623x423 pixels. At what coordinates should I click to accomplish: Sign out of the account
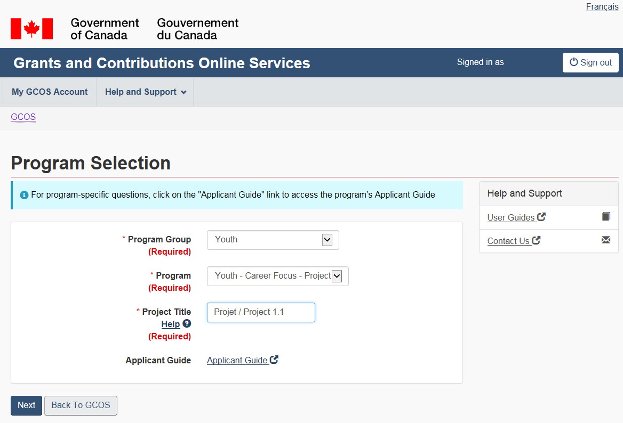tap(590, 62)
